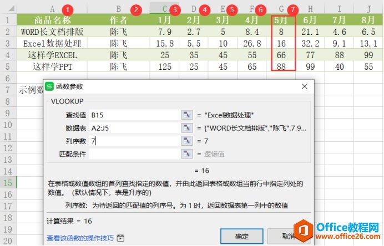Open the function tips video icon
Image resolution: width=384 pixels, height=246 pixels.
[120, 238]
